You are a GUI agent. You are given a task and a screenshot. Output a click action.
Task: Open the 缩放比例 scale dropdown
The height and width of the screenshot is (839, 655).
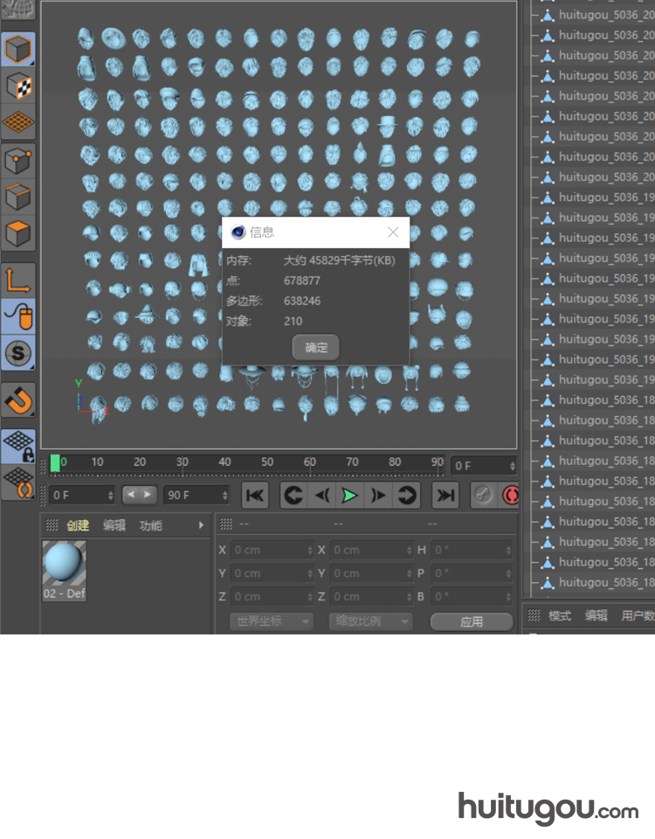tap(370, 621)
